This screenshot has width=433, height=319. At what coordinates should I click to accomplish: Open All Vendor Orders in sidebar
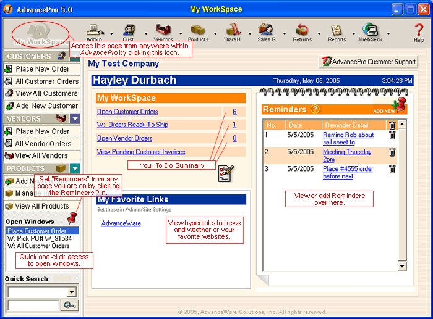tap(42, 144)
